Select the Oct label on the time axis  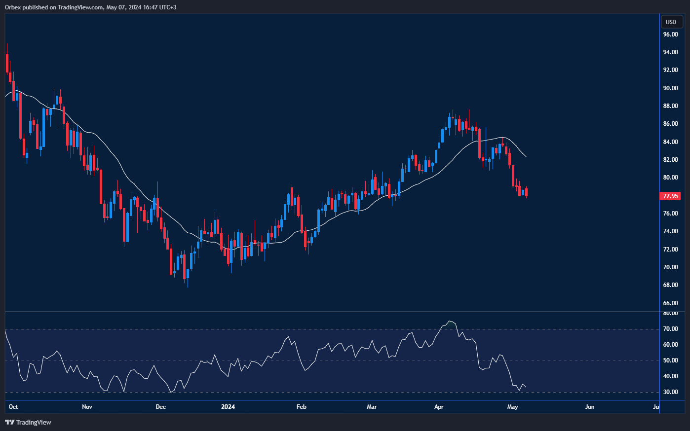(13, 407)
